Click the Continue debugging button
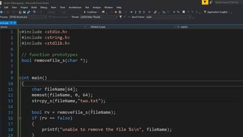 click(90, 12)
